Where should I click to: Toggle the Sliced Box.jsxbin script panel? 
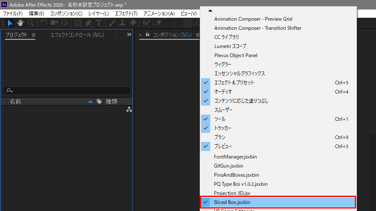coord(278,202)
